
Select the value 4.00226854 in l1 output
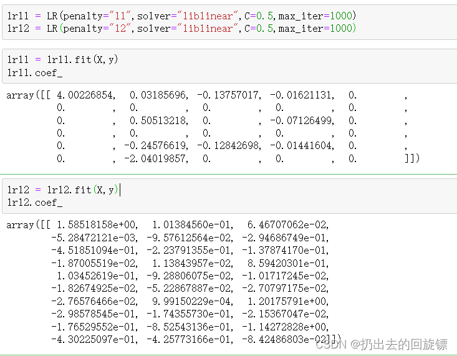85,95
